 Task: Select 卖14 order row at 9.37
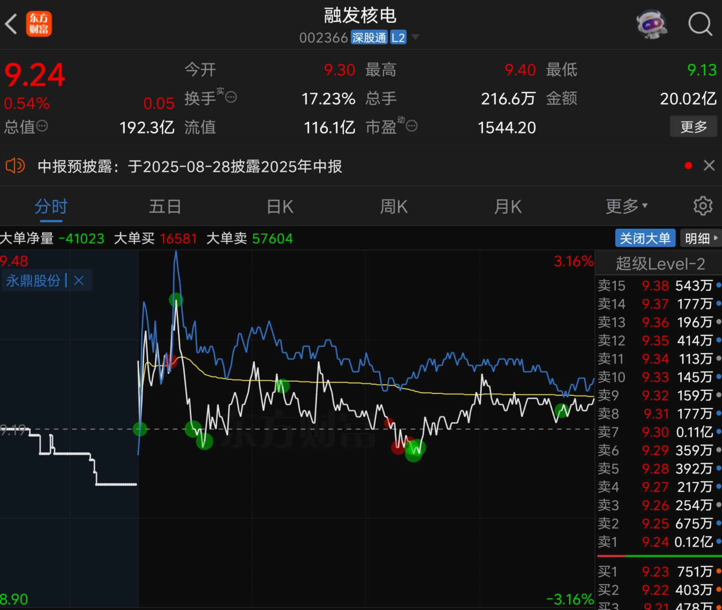click(659, 304)
